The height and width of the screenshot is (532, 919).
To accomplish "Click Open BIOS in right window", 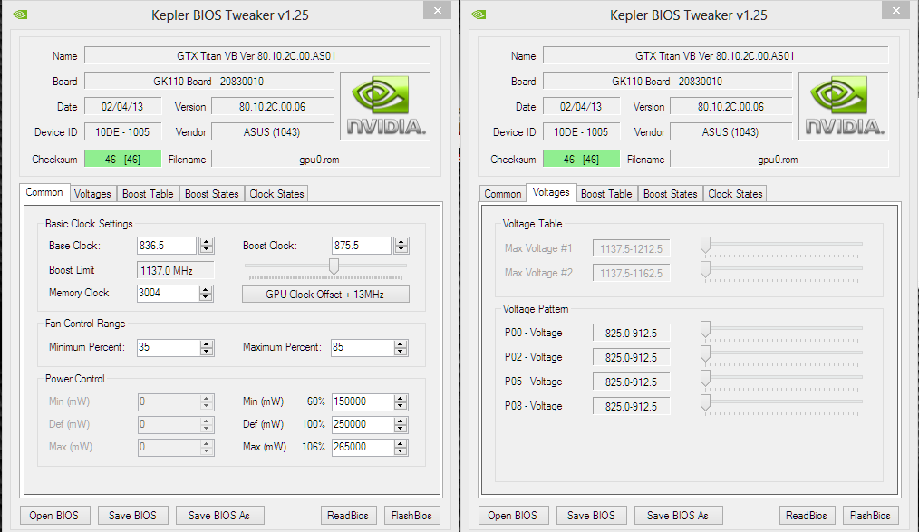I will click(512, 516).
